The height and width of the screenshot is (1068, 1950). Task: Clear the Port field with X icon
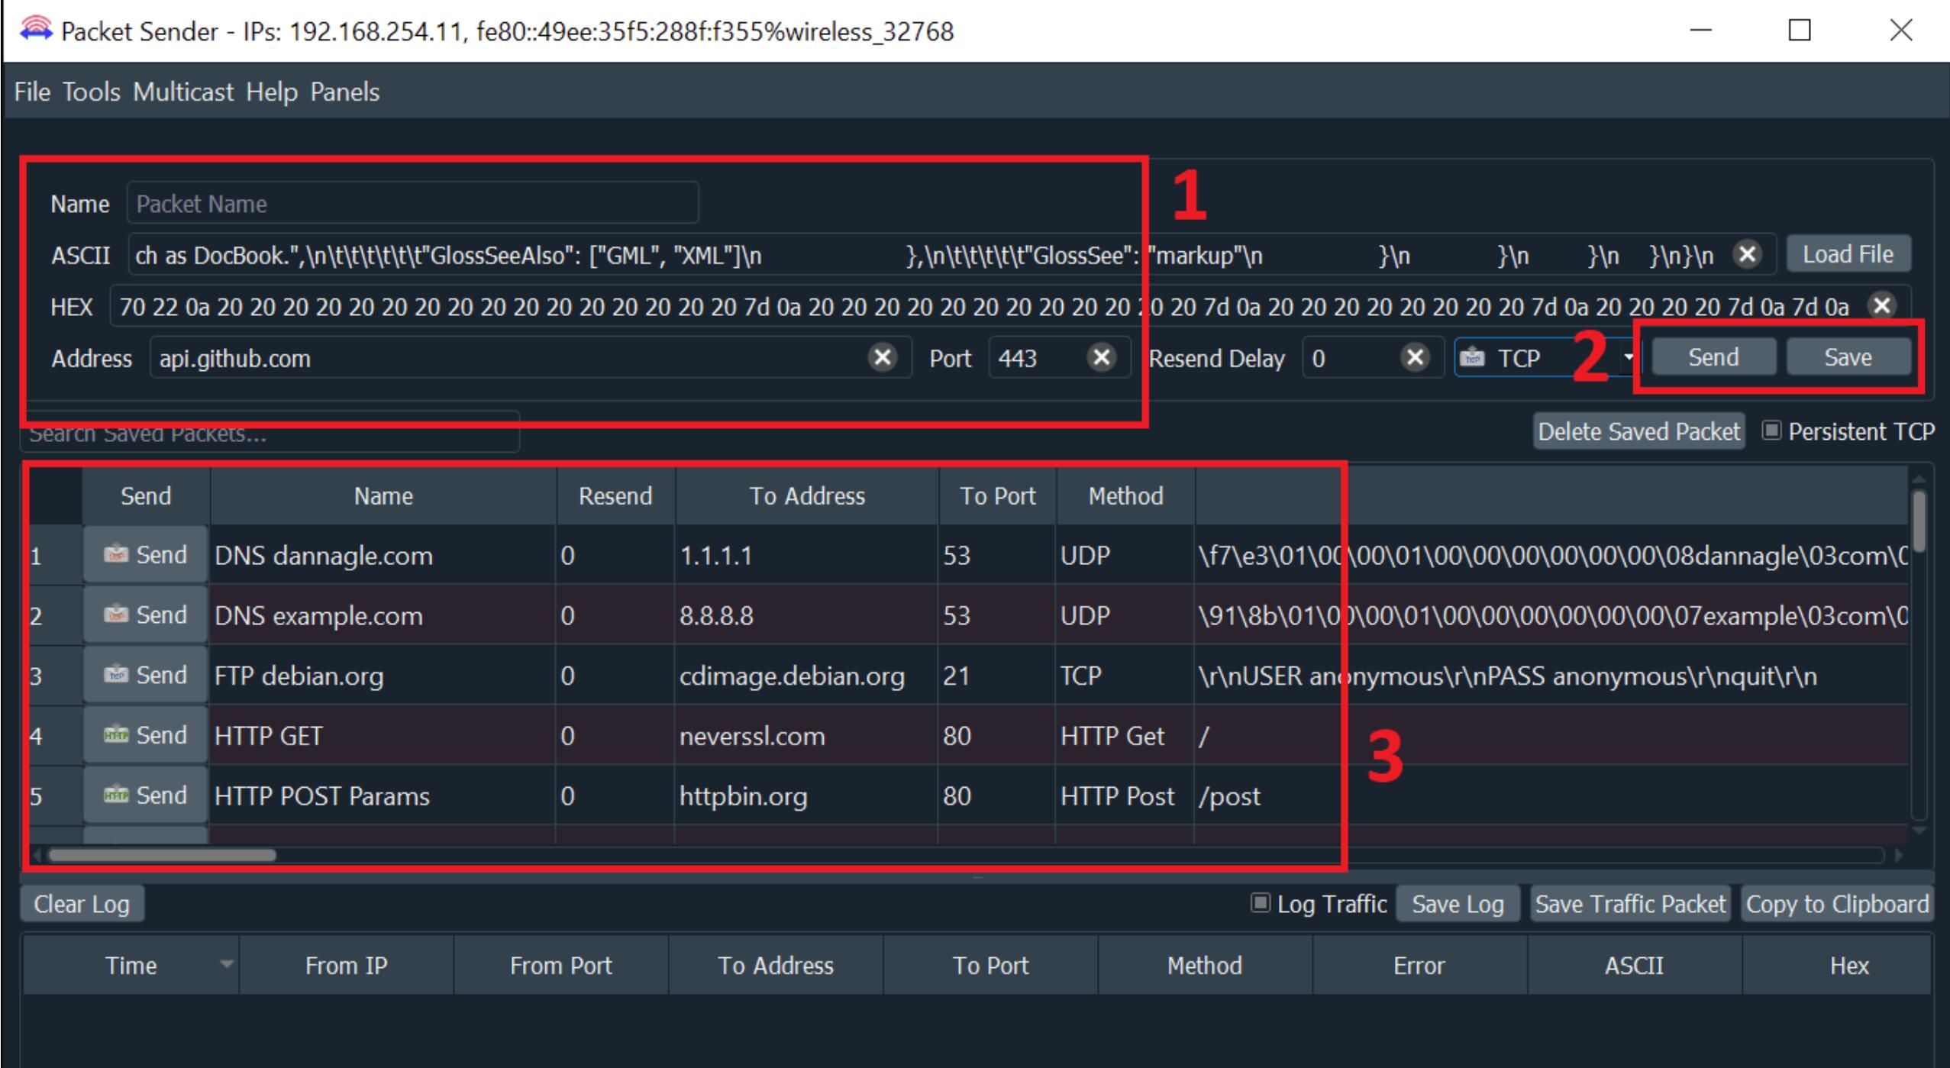1101,357
